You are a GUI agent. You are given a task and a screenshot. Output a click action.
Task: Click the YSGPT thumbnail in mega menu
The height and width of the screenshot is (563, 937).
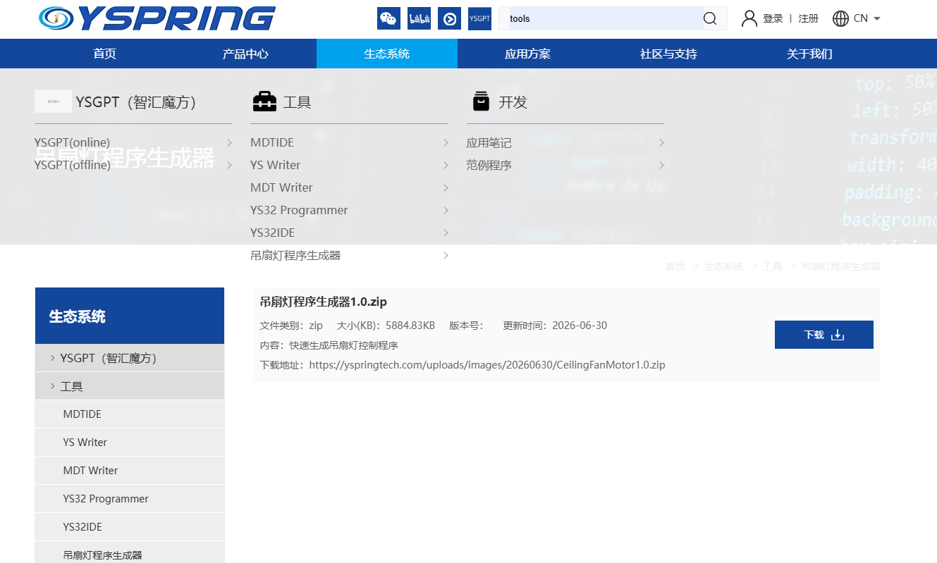(53, 101)
